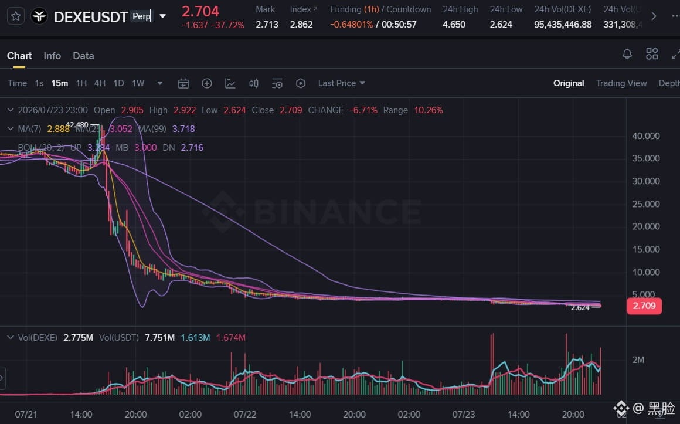Click the BOLL MB value 3.000
This screenshot has width=680, height=424.
[x=145, y=148]
